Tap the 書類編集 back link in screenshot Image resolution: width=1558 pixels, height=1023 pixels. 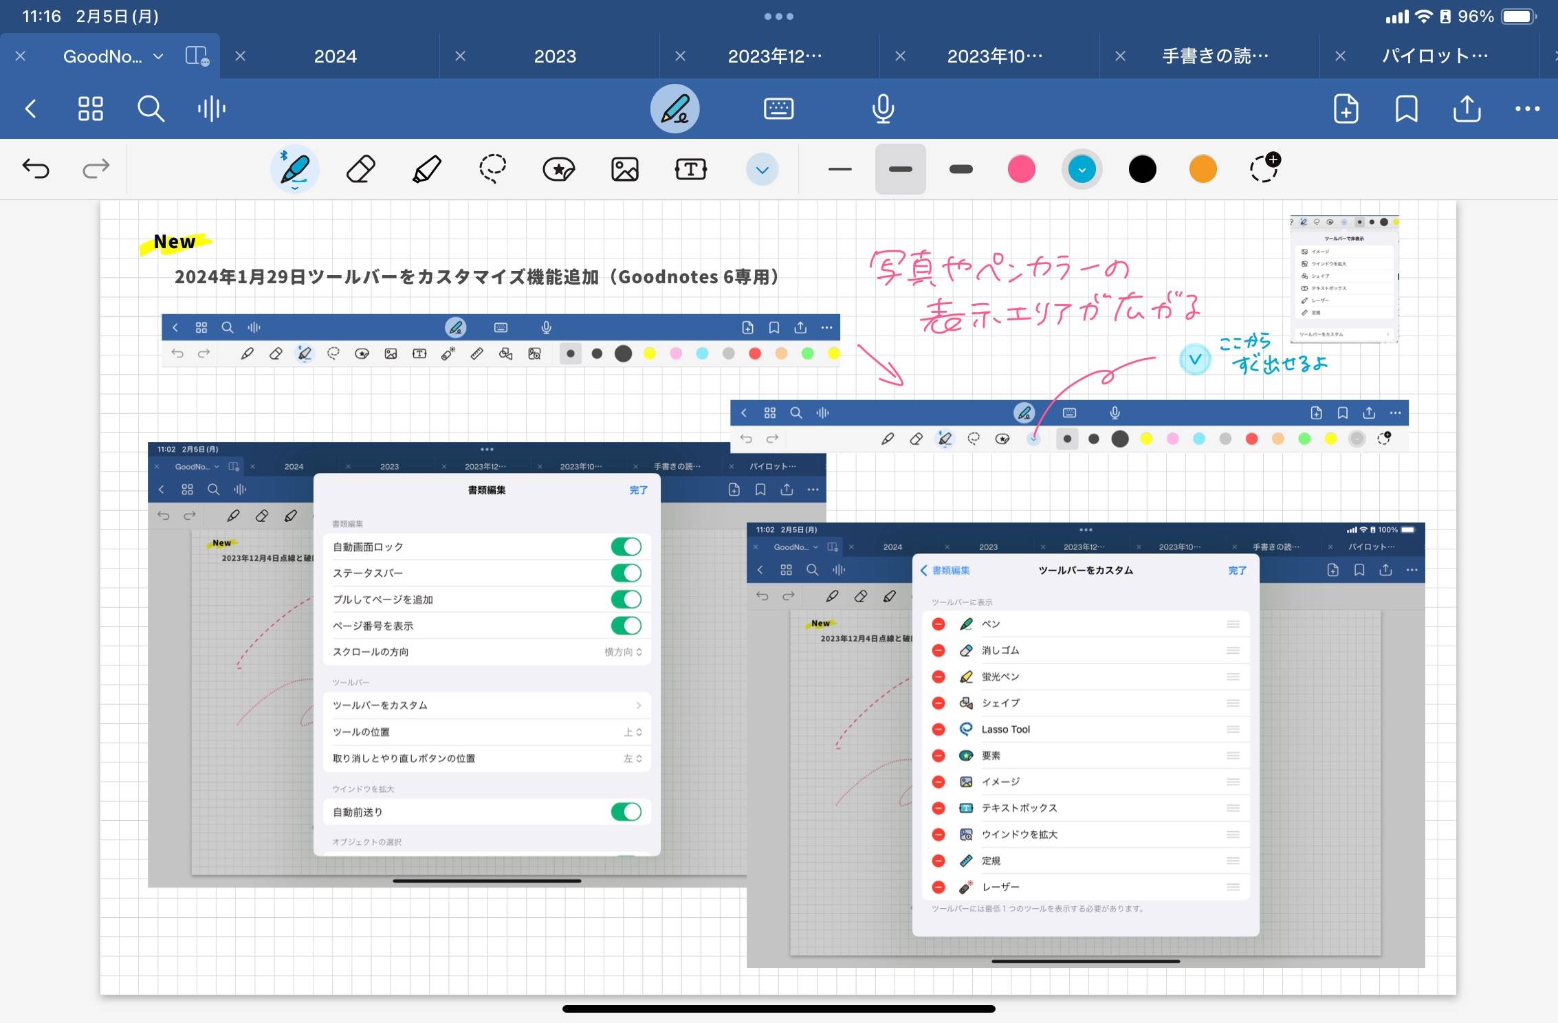tap(945, 571)
